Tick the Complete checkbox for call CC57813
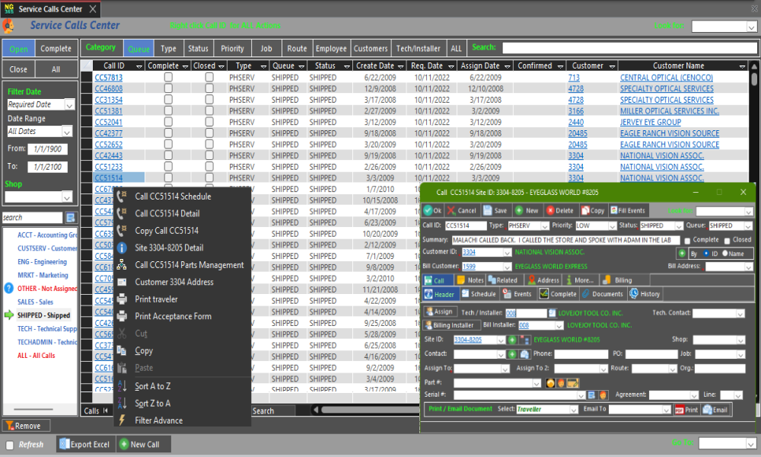 tap(168, 78)
